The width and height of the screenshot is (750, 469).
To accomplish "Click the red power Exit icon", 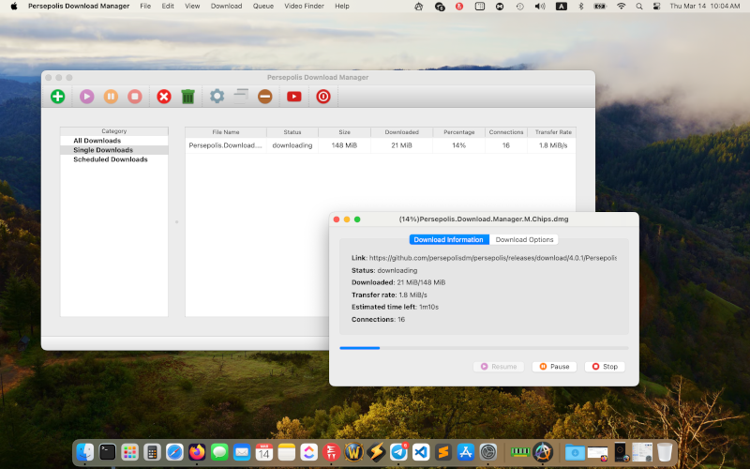I will pos(323,97).
